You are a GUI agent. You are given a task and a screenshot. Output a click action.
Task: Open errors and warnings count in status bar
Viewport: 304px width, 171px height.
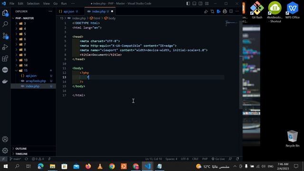tap(38, 159)
